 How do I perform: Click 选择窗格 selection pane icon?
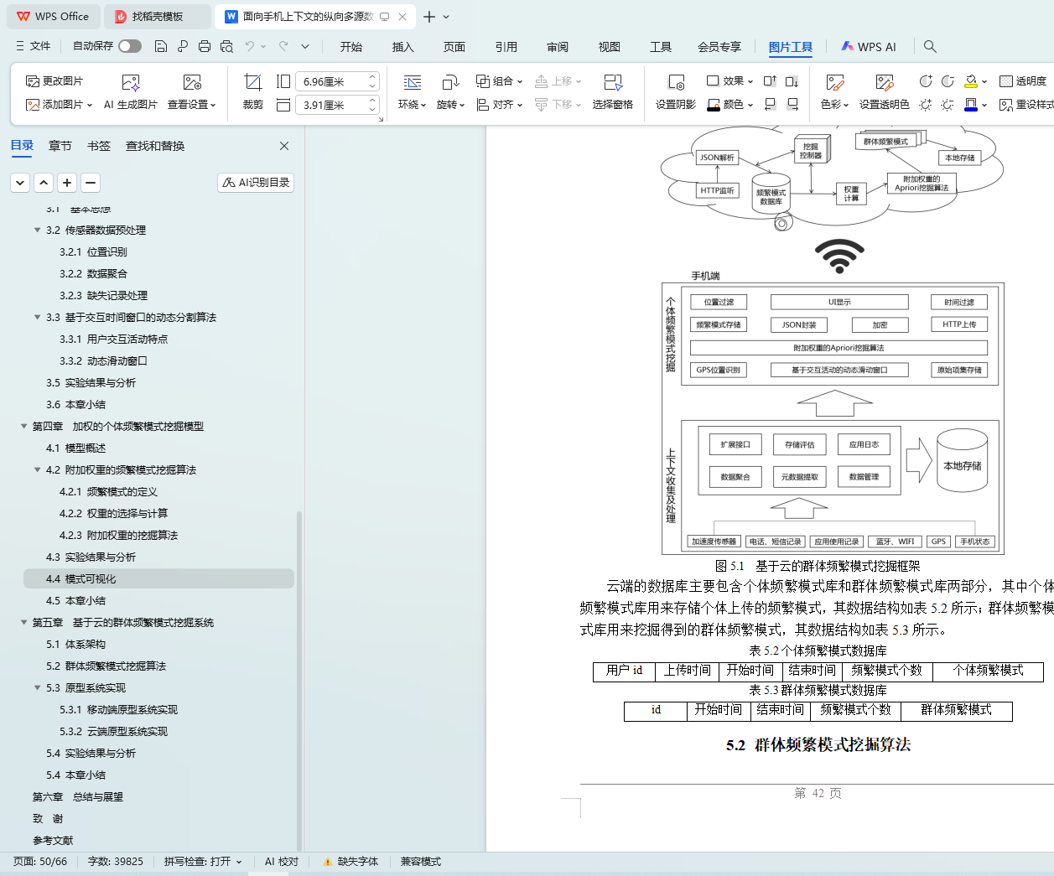tap(612, 82)
